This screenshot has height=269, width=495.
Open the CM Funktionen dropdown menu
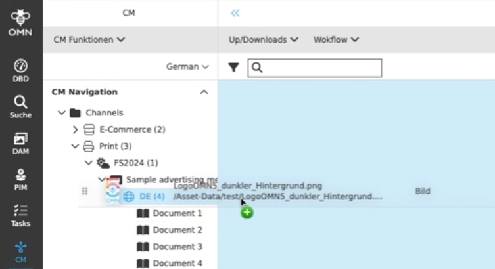[89, 39]
